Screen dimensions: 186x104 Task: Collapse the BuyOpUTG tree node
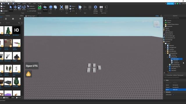click(168, 57)
